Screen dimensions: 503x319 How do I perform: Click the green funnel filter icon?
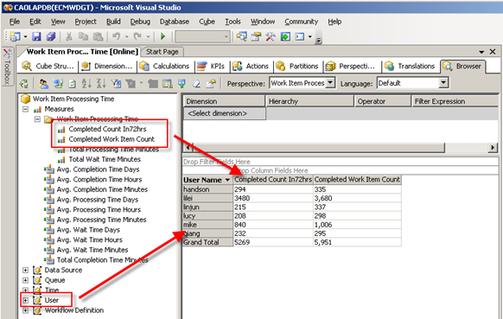pyautogui.click(x=181, y=84)
